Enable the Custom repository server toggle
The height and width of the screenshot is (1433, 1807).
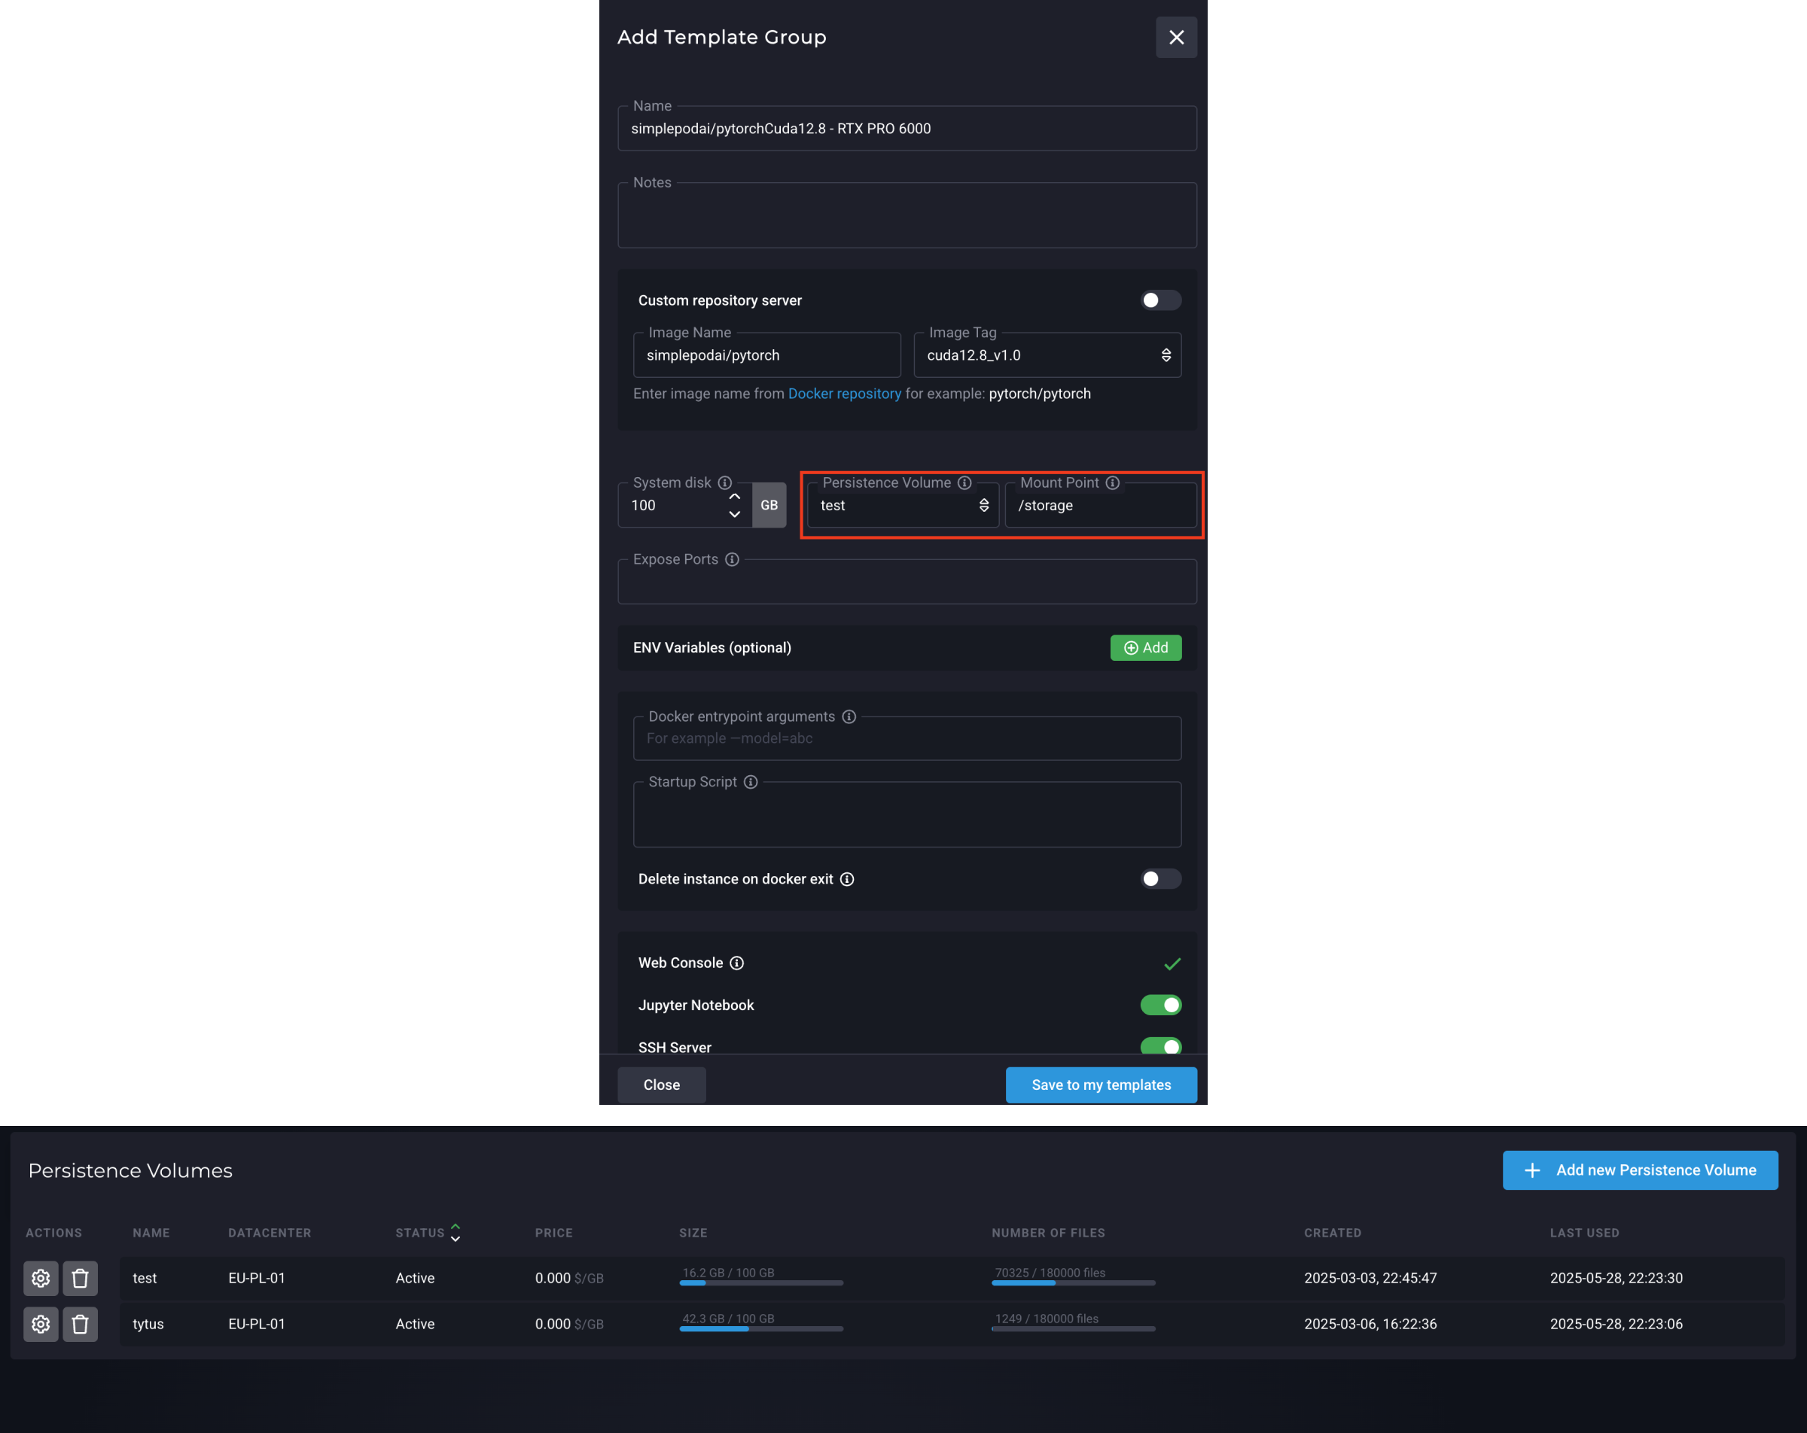click(x=1160, y=300)
